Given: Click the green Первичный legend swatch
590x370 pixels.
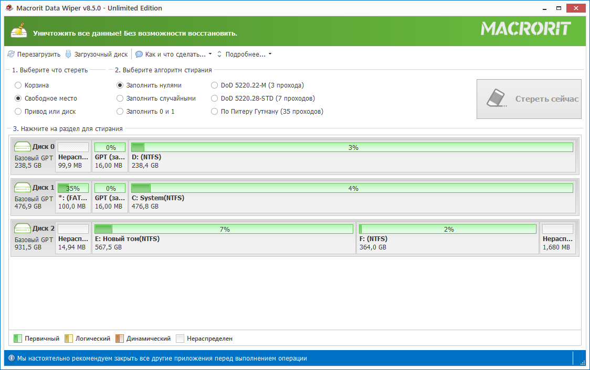Looking at the screenshot, I should 17,339.
